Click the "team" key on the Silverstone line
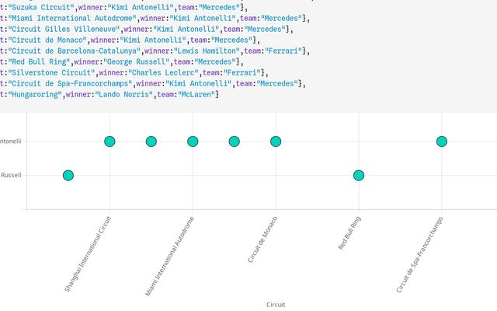 tap(211, 72)
